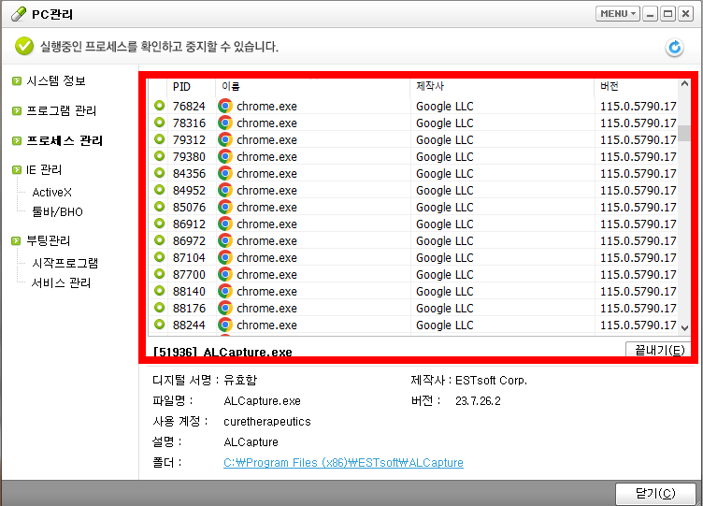Click the ESTsoft Corp. publisher value

pos(492,381)
